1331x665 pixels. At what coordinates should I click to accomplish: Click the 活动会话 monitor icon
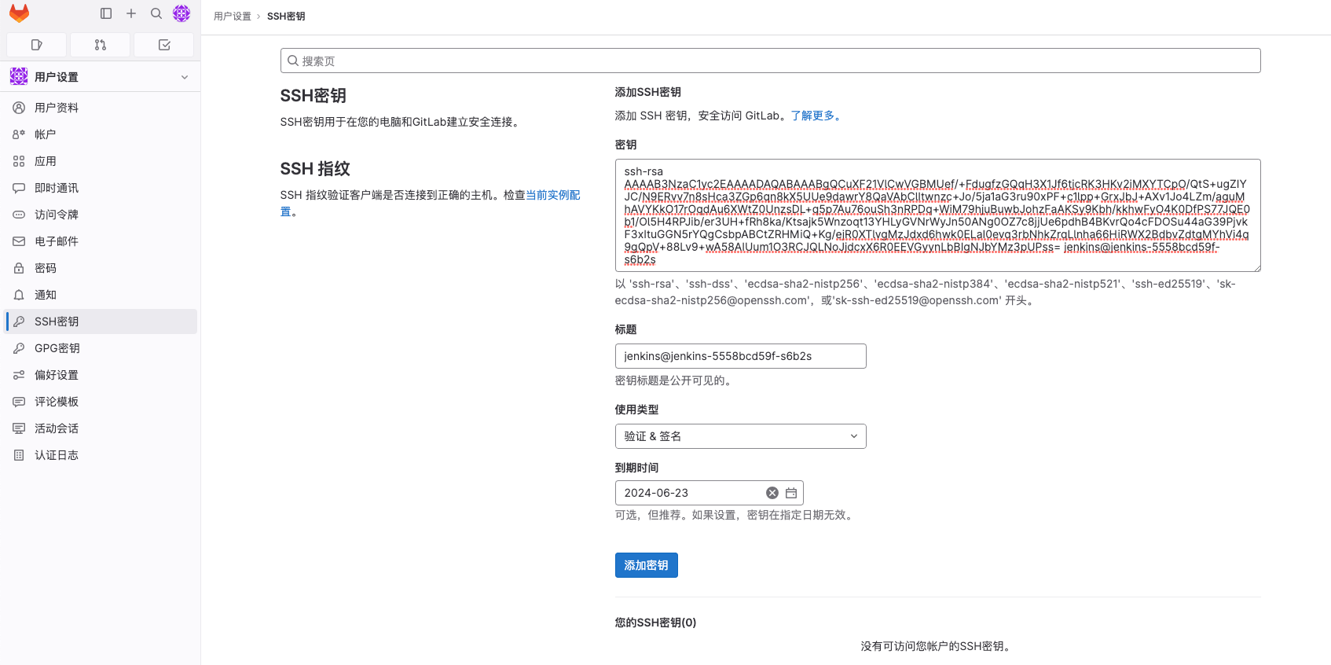pos(19,428)
